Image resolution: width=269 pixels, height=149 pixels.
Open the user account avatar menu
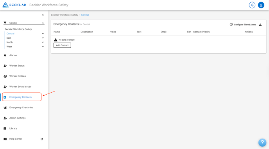[x=261, y=5]
